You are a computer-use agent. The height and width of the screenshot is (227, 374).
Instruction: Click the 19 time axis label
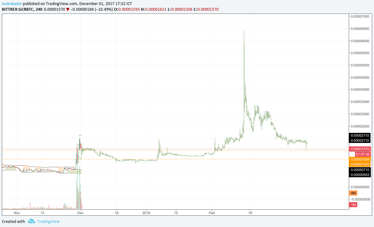click(x=250, y=213)
